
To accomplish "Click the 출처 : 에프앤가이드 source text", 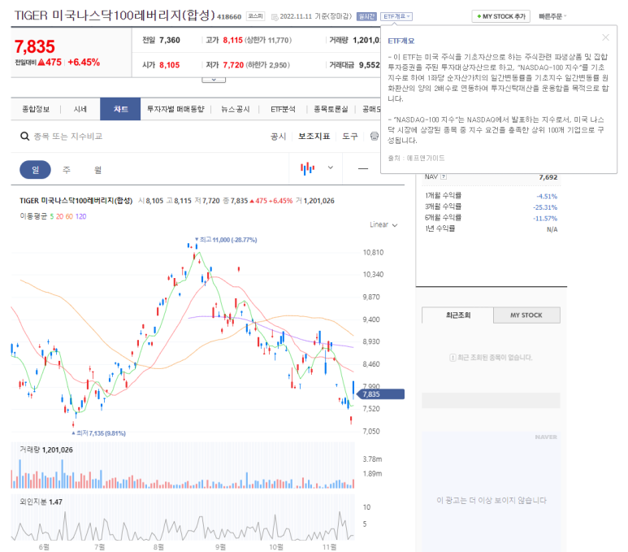I will (x=416, y=159).
